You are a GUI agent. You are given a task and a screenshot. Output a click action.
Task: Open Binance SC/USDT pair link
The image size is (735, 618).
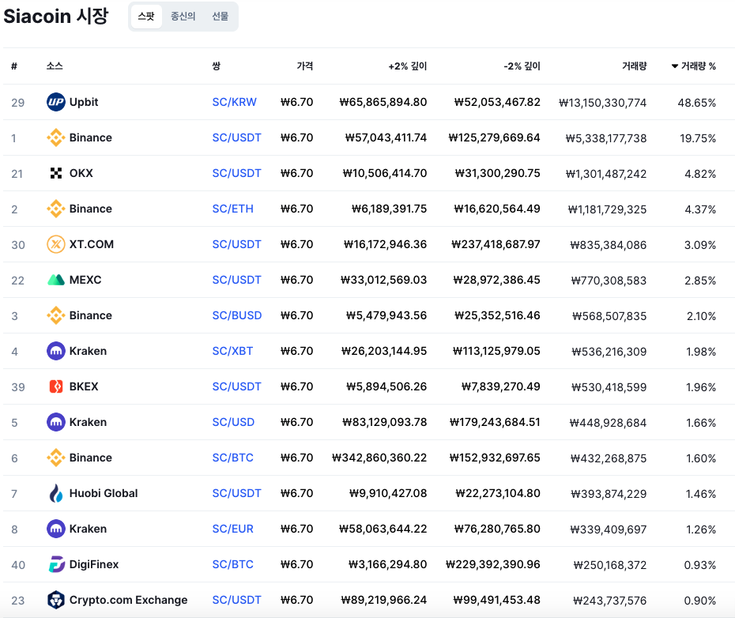click(x=237, y=138)
